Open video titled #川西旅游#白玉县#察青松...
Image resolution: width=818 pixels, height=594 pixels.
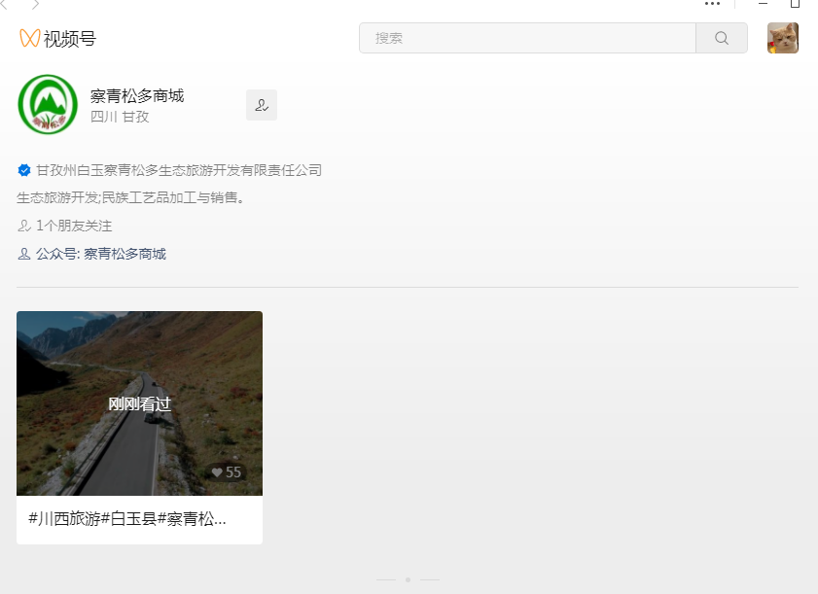coord(127,519)
